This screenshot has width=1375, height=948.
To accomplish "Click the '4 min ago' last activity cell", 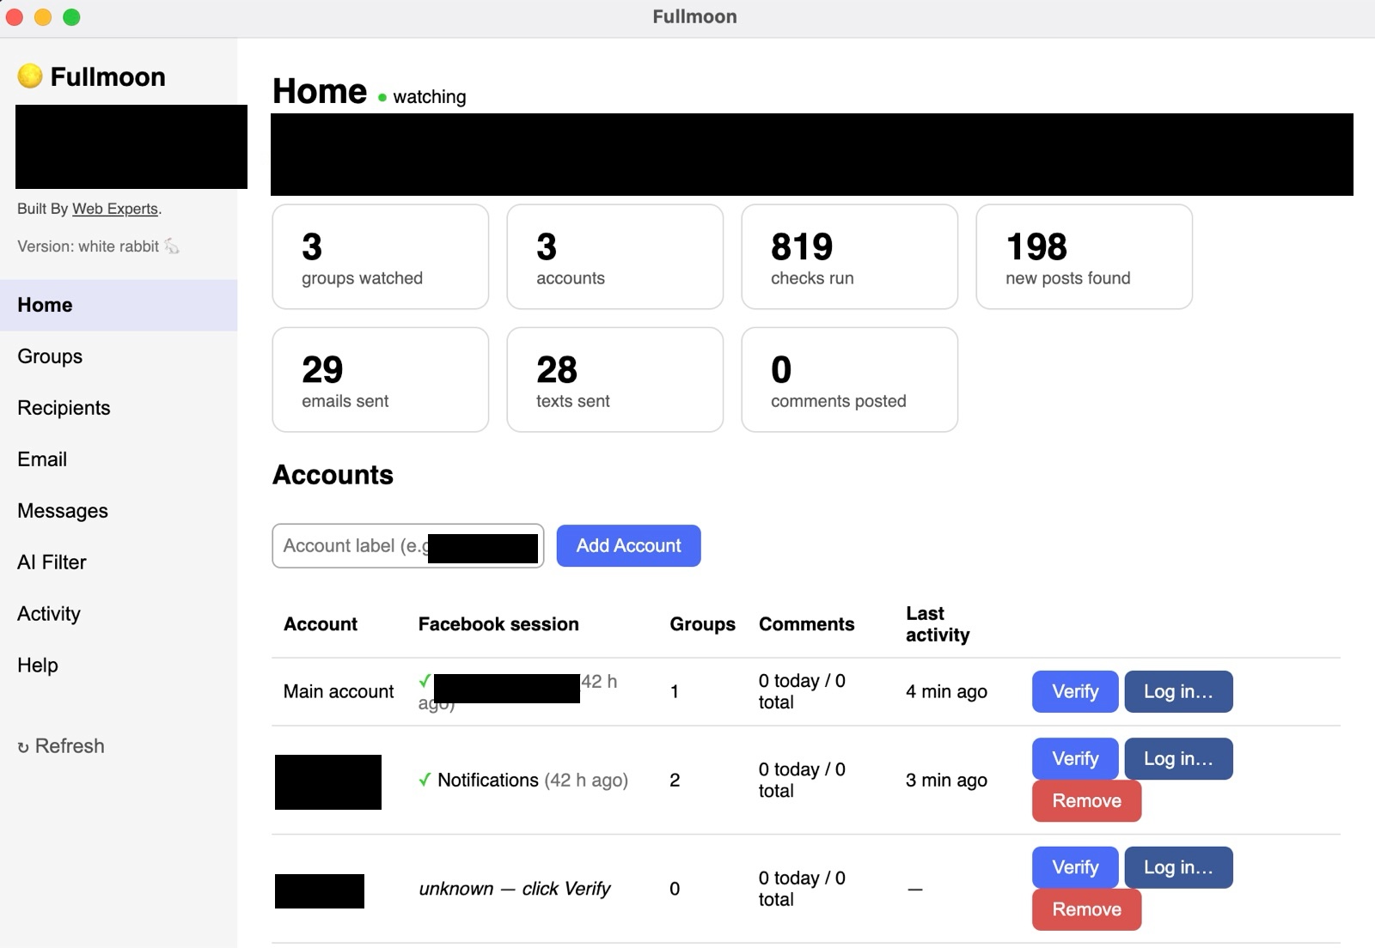I will (x=946, y=691).
